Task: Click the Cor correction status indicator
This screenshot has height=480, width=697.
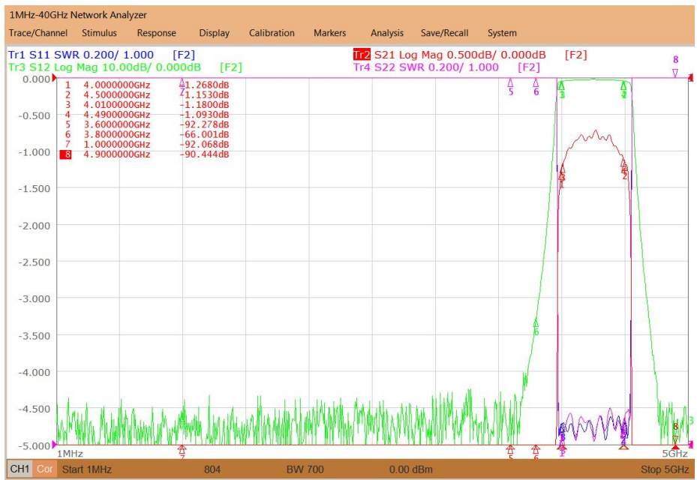Action: (x=44, y=469)
